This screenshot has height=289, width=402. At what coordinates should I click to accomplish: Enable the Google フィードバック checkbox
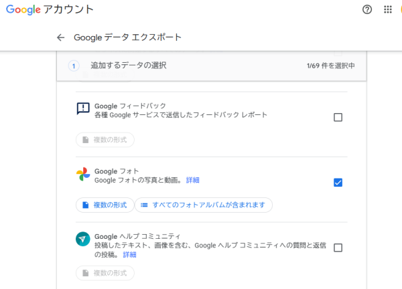(x=338, y=117)
